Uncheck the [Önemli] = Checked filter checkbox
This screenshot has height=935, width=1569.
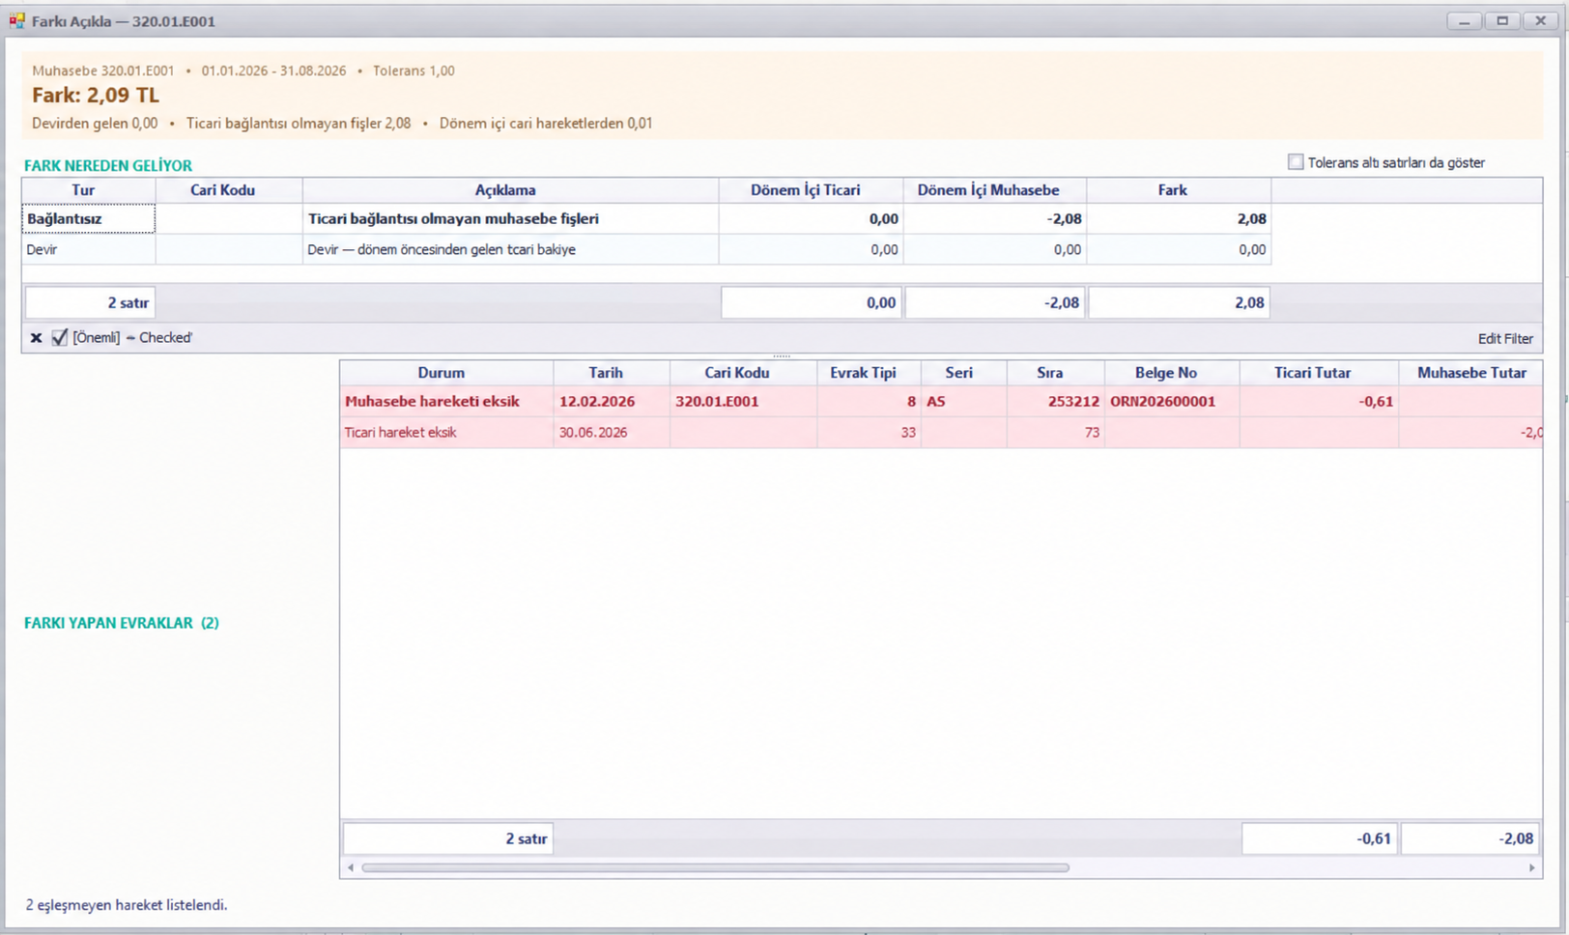click(x=60, y=337)
